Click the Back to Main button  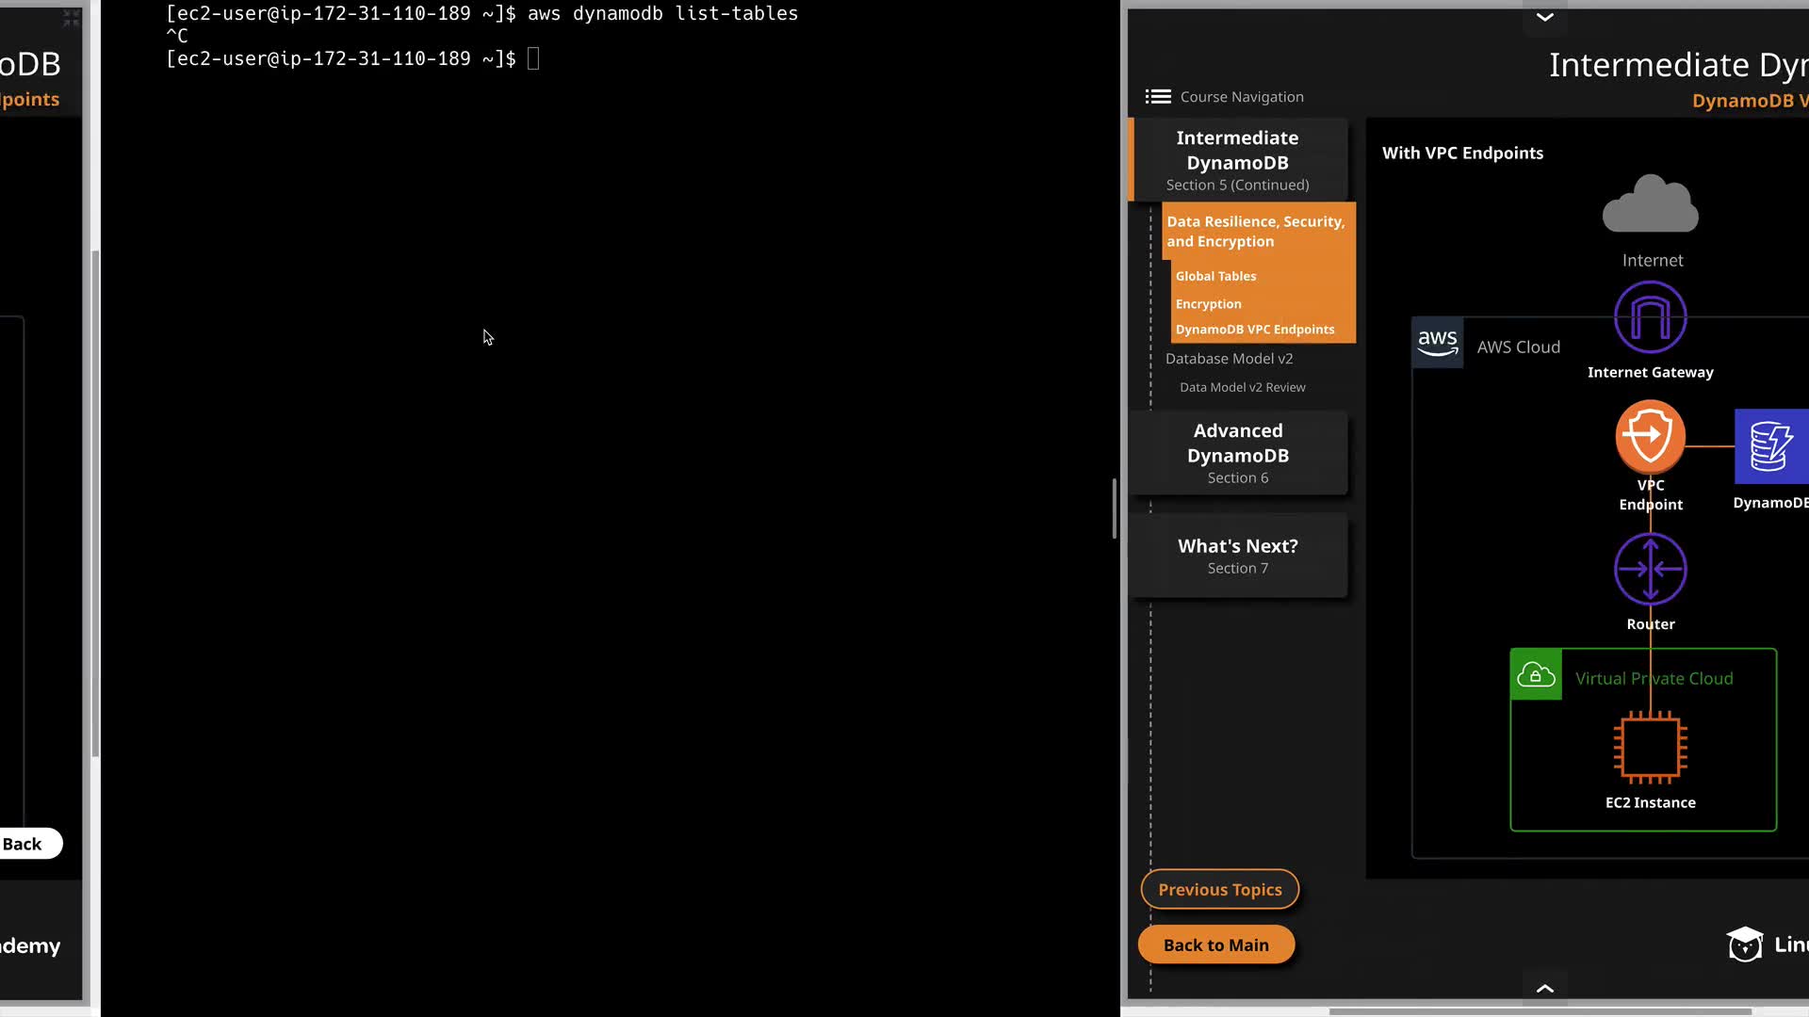pos(1215,945)
